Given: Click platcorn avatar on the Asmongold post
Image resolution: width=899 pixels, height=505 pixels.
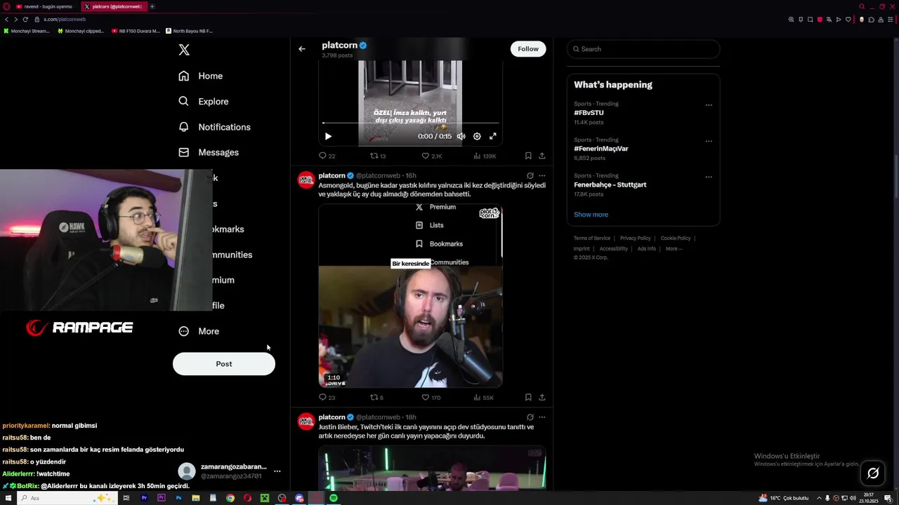Looking at the screenshot, I should pos(306,180).
